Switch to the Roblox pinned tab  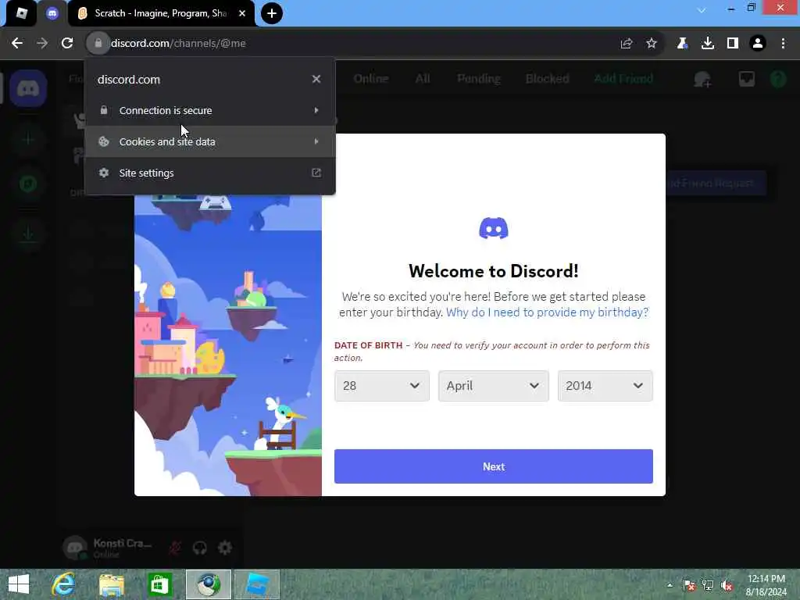(x=21, y=13)
